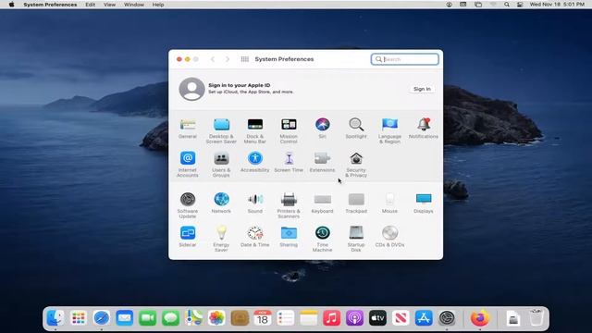The image size is (592, 333).
Task: Open Keyboard preferences
Action: point(322,203)
